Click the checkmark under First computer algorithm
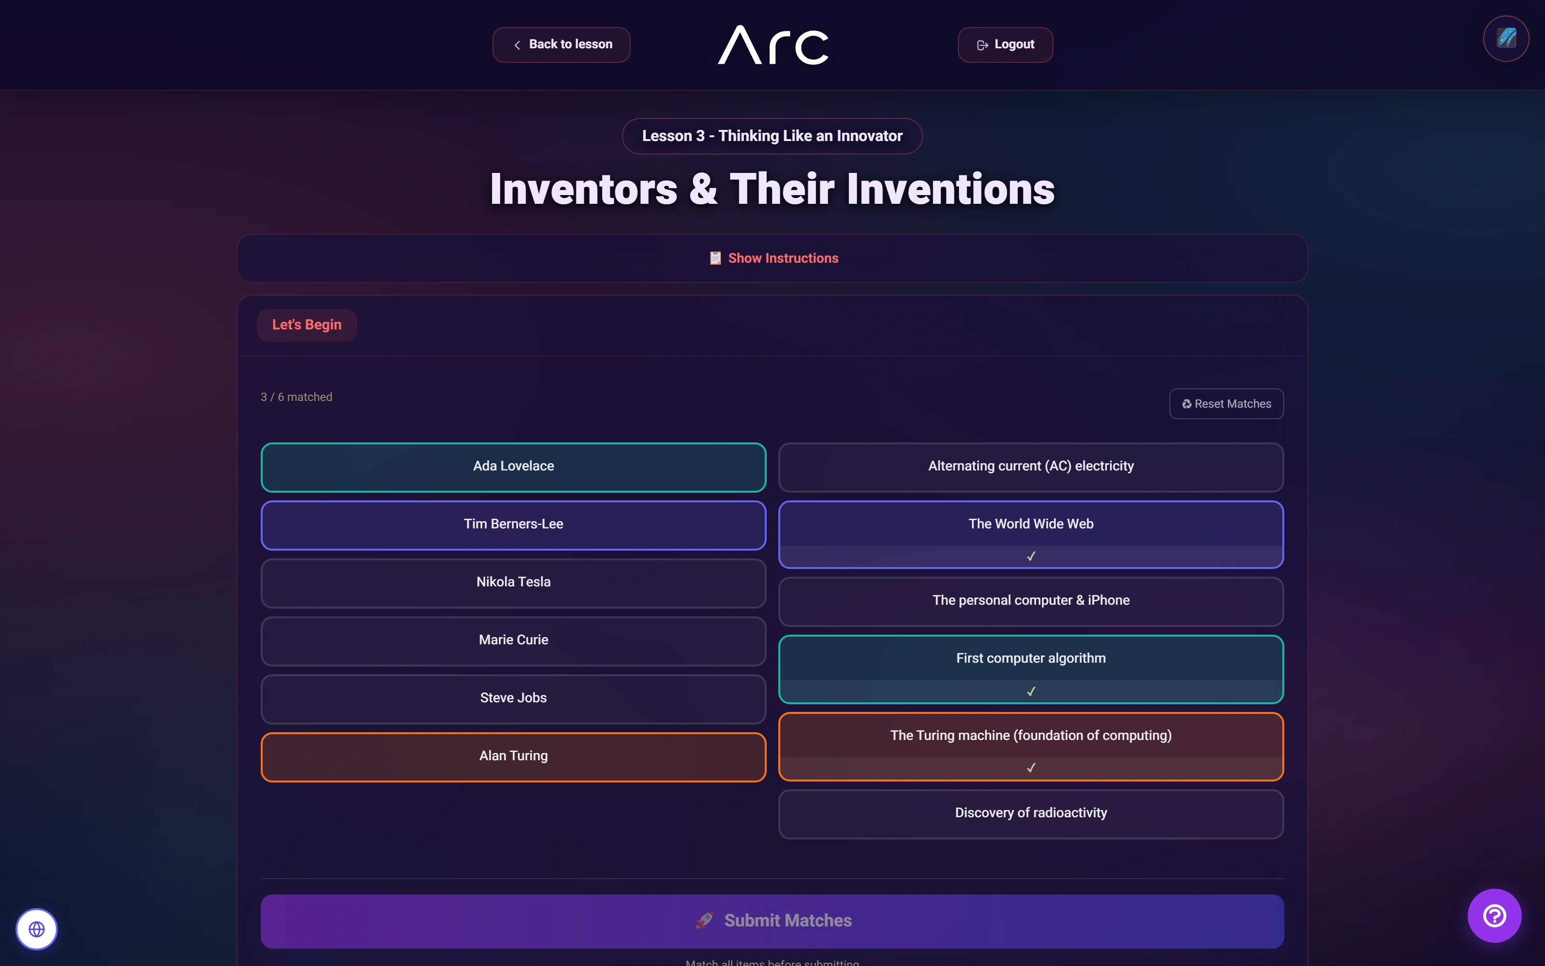This screenshot has width=1545, height=966. tap(1031, 691)
